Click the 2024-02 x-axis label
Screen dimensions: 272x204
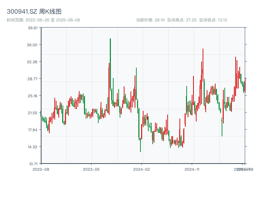(141, 169)
